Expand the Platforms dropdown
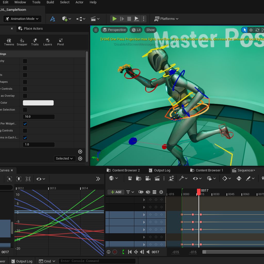 coord(166,19)
